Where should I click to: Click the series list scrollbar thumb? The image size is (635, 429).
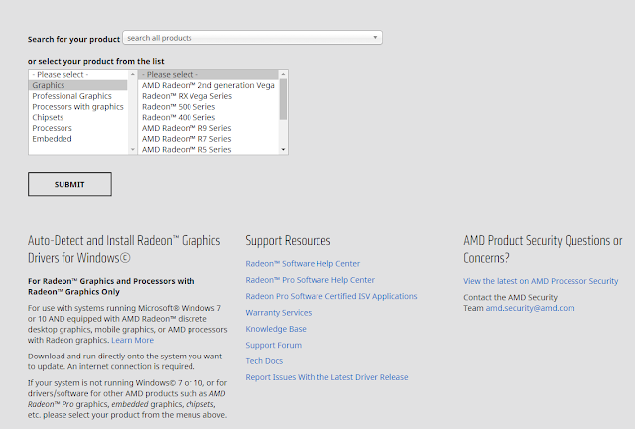(283, 99)
